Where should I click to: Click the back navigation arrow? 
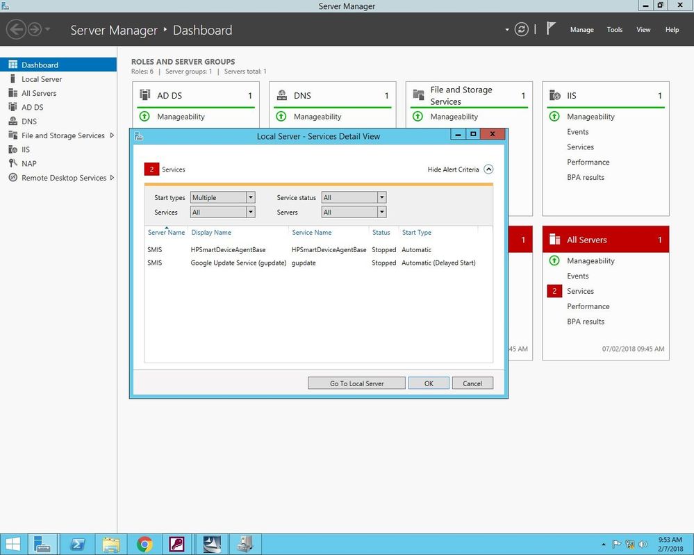coord(16,30)
